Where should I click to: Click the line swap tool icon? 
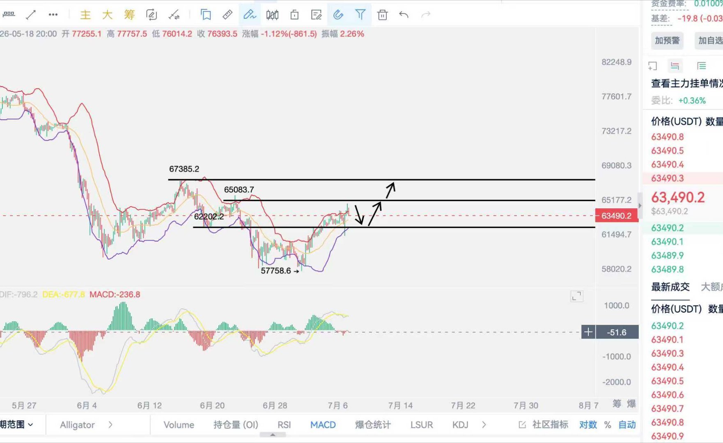tap(174, 15)
